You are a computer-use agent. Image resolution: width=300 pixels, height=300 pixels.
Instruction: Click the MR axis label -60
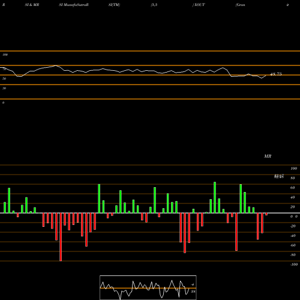coord(293,245)
